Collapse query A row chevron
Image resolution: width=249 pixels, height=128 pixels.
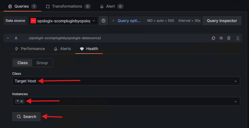click(x=8, y=38)
